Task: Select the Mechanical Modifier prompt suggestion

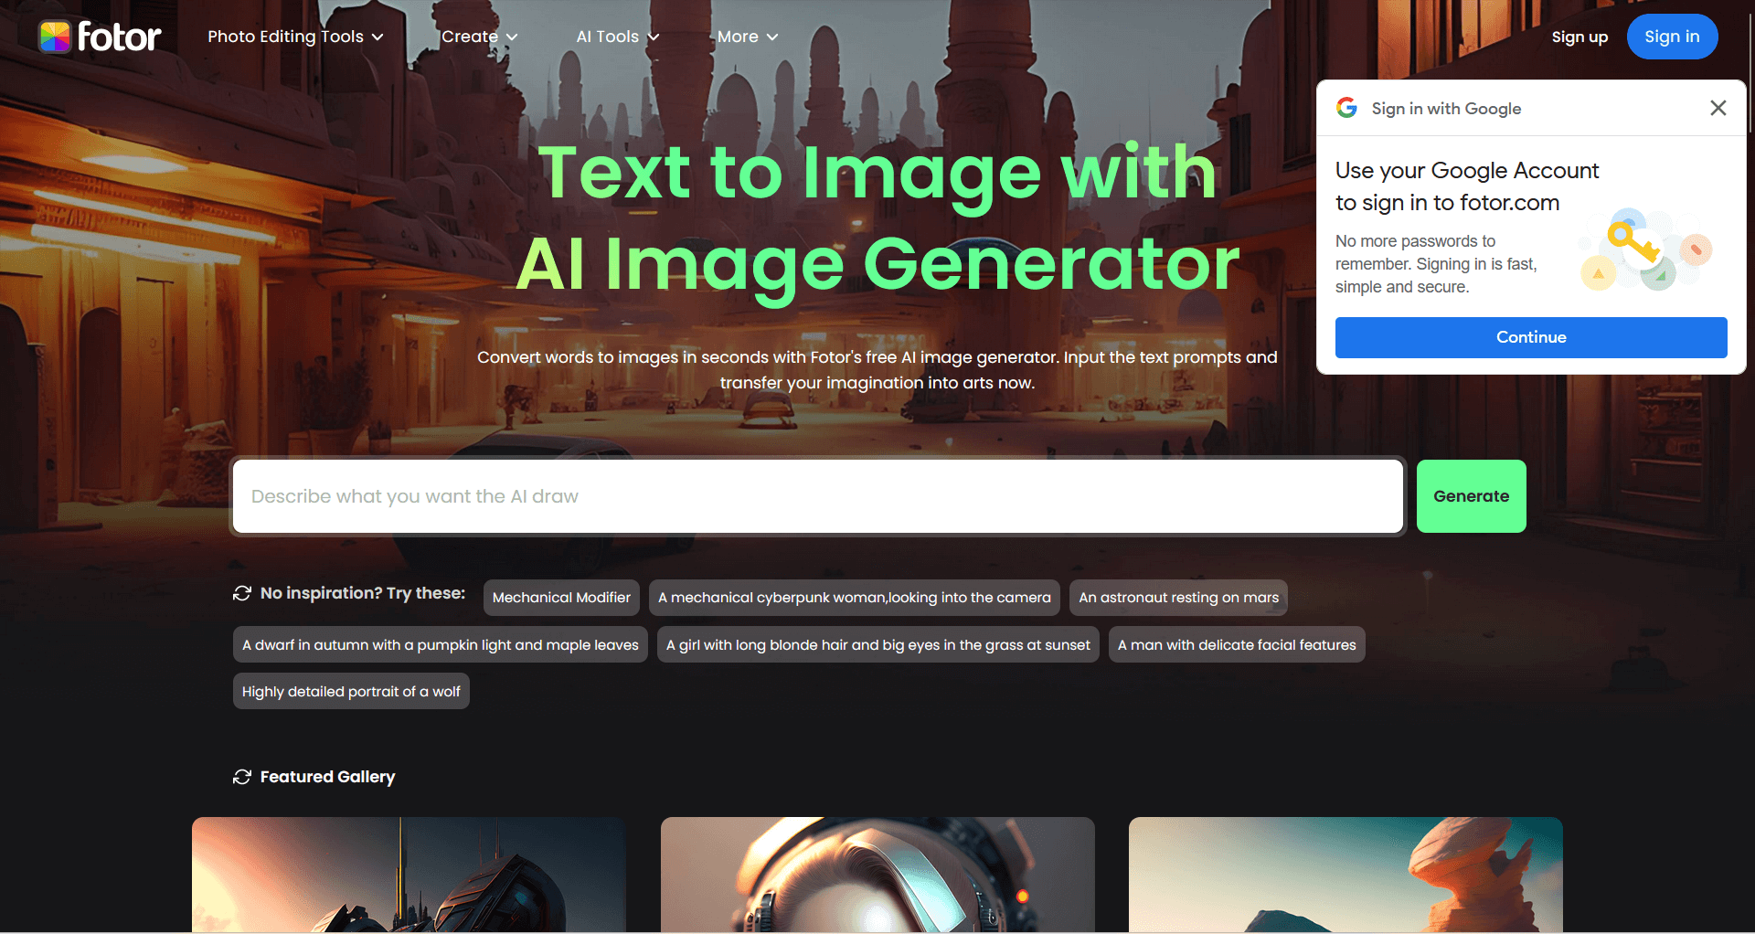Action: tap(561, 598)
